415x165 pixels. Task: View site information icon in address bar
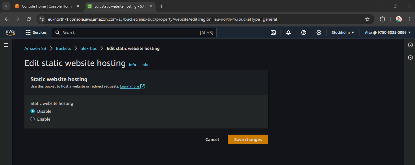(42, 19)
